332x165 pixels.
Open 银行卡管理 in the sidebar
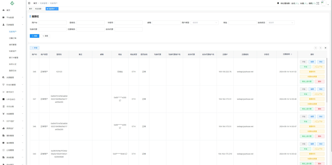tap(13, 58)
